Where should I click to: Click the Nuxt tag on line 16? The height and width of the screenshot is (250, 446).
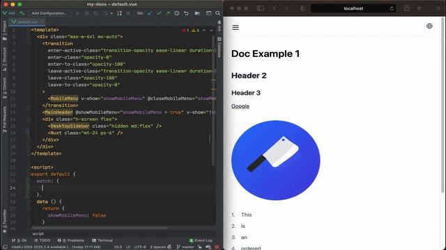click(x=56, y=133)
